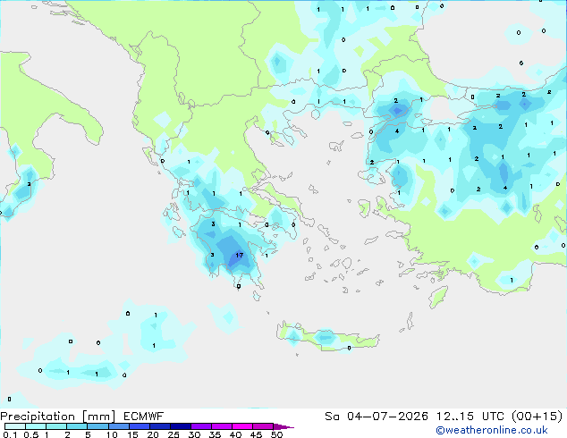Select the 0.5–1 mm legend color
This screenshot has height=438, width=567.
pos(36,426)
